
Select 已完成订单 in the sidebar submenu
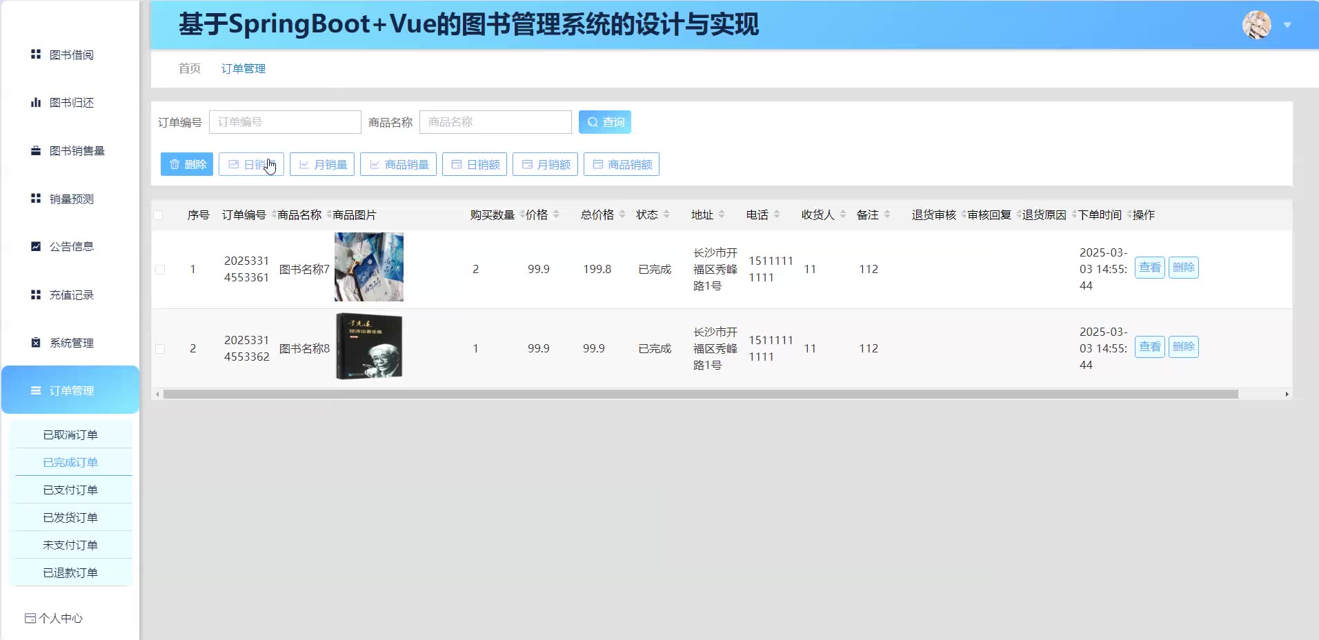[x=70, y=462]
